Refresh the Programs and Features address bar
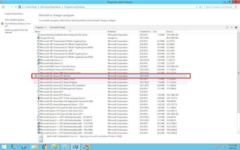The image size is (240, 150). point(200,7)
